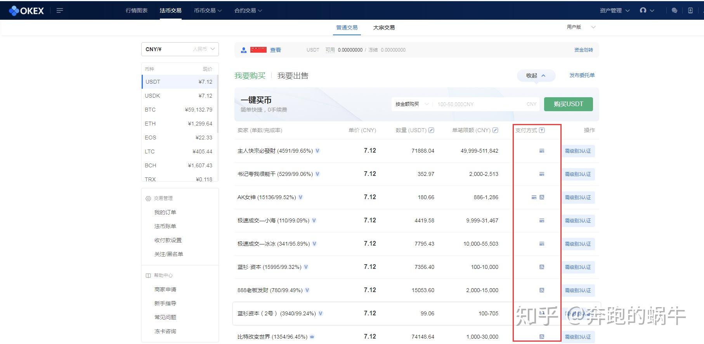This screenshot has height=344, width=704.
Task: Open payment method filter icon beside 支付方式
Action: [x=542, y=130]
